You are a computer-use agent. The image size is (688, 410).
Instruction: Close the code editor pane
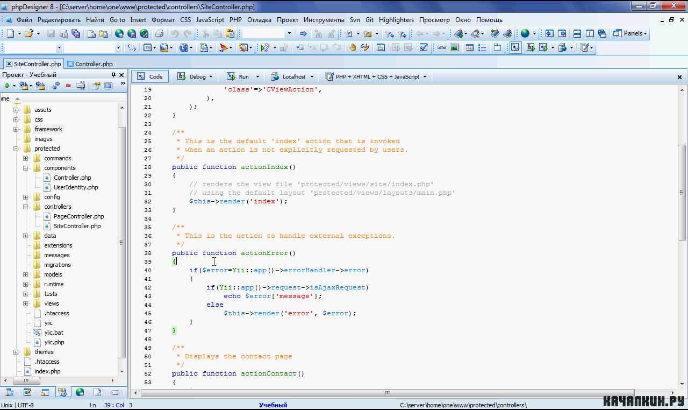pyautogui.click(x=679, y=77)
